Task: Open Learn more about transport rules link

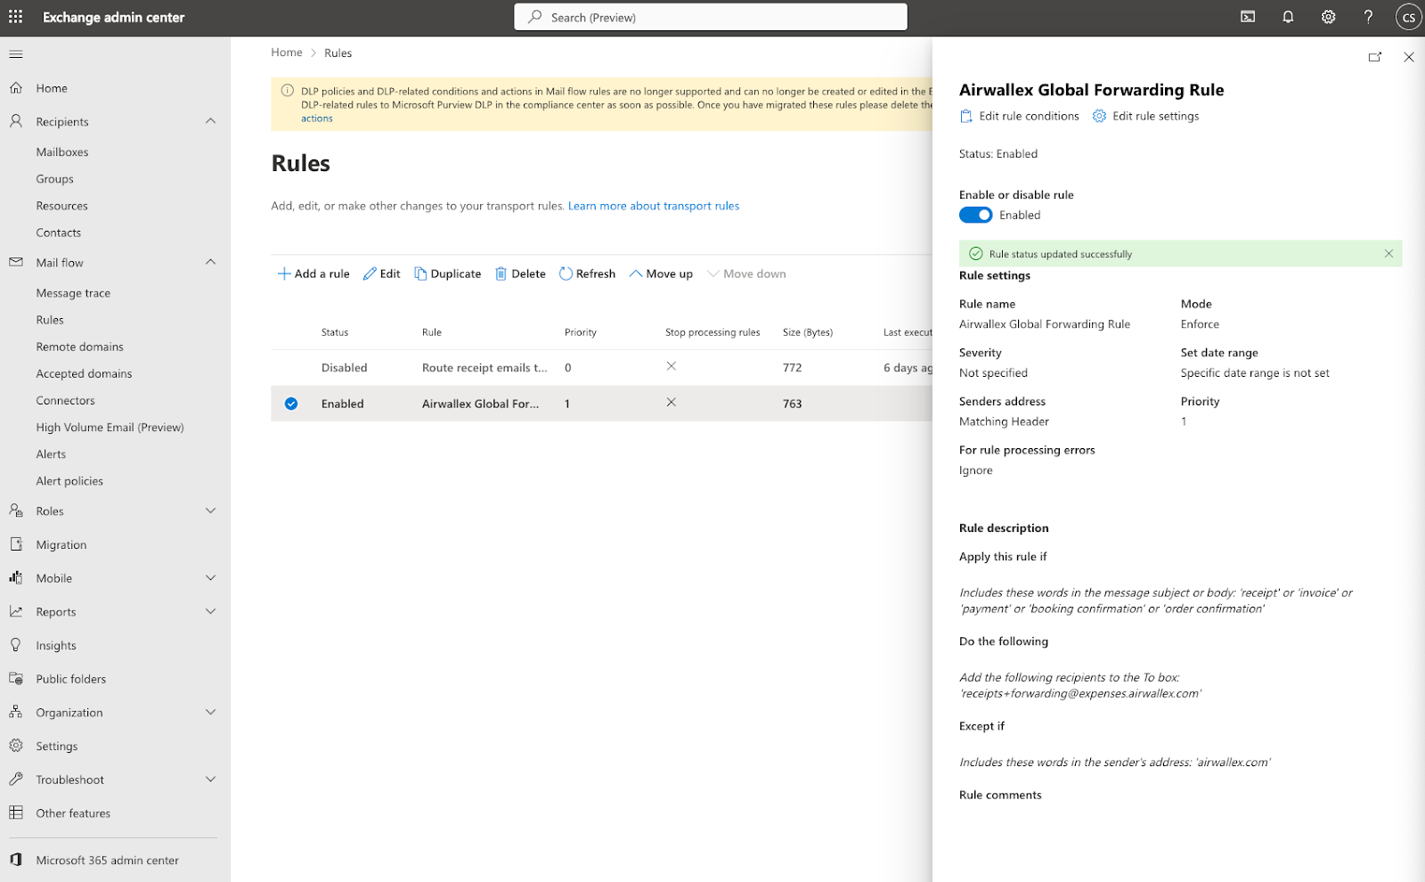Action: [653, 206]
